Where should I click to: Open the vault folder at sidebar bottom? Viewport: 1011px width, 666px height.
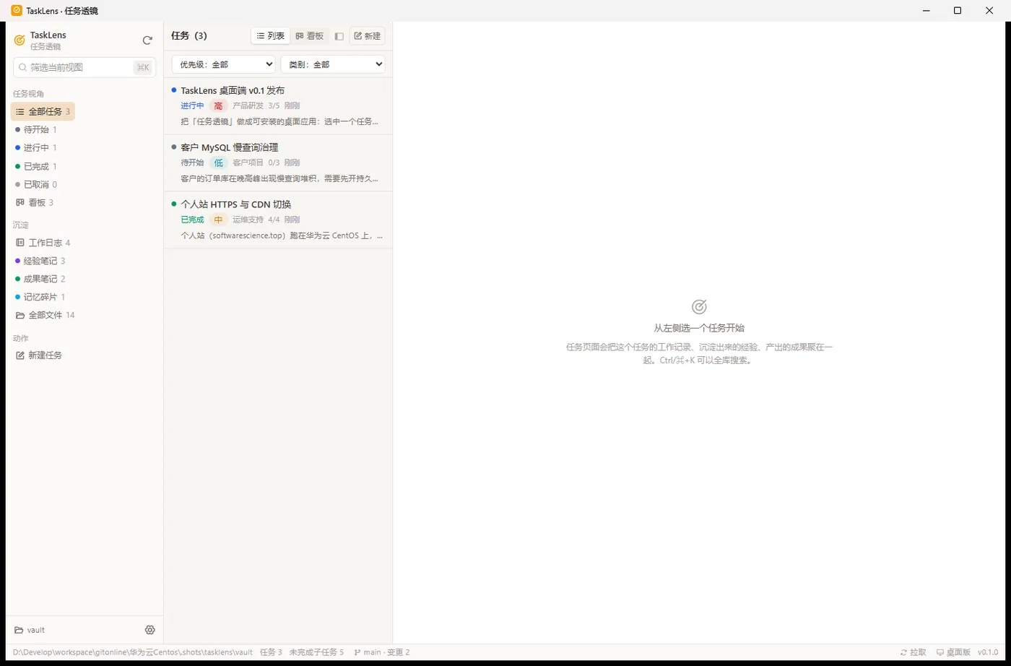coord(30,630)
